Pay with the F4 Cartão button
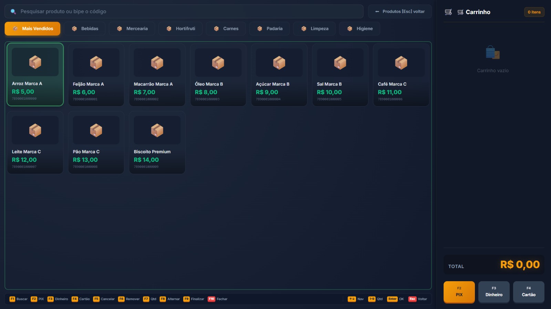551x309 pixels. click(529, 292)
